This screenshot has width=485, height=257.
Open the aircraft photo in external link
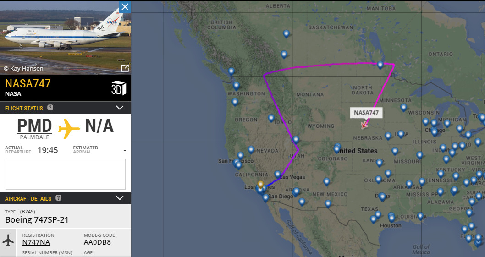click(125, 68)
